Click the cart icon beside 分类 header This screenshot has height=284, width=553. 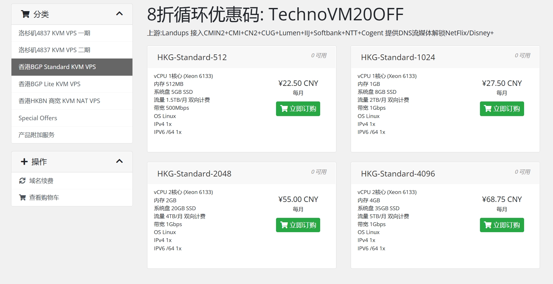25,14
